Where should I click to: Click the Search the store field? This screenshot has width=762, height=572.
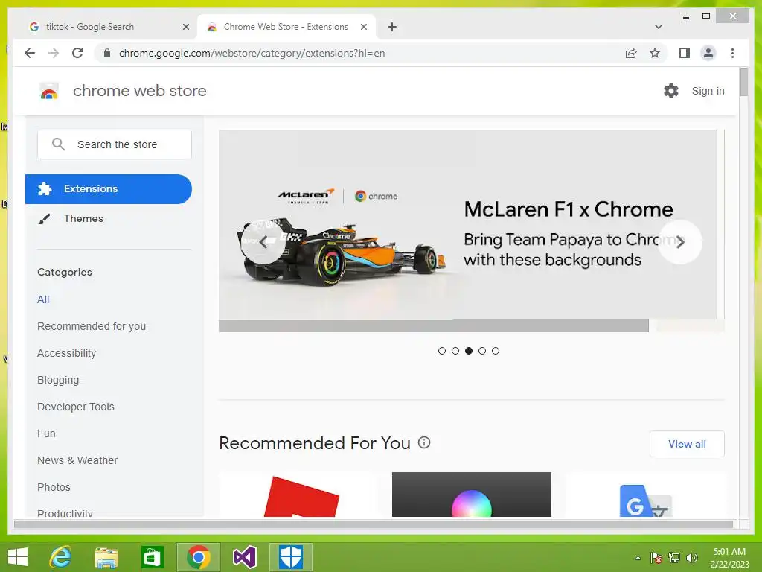[115, 144]
